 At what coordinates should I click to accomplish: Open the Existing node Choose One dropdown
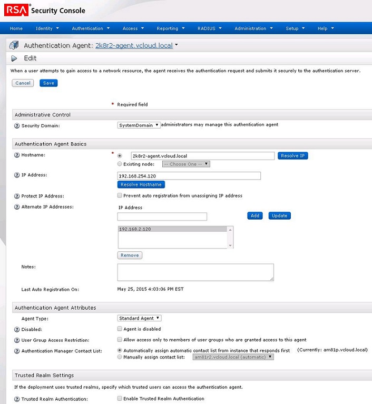click(x=186, y=164)
